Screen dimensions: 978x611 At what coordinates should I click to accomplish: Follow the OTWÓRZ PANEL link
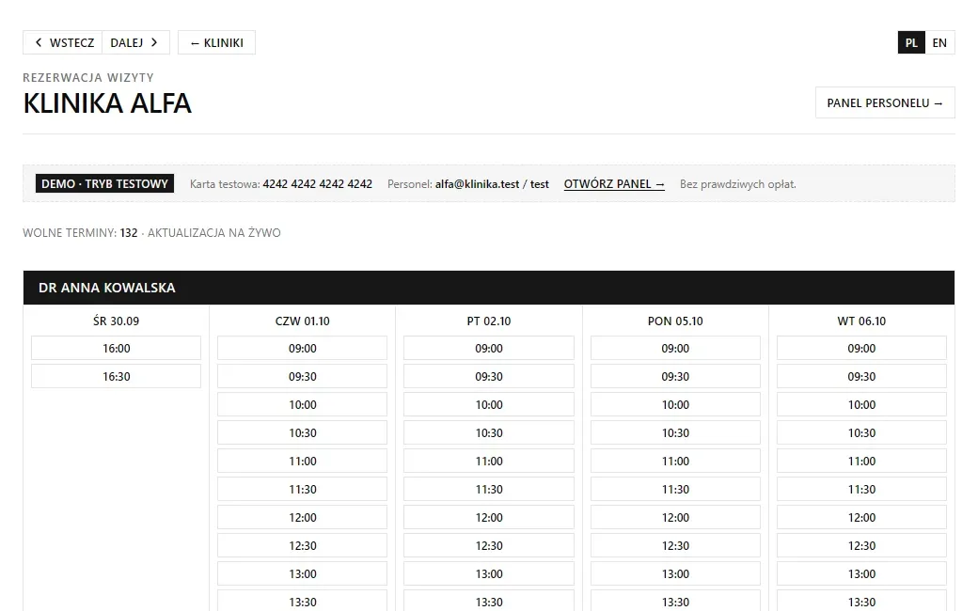point(614,184)
